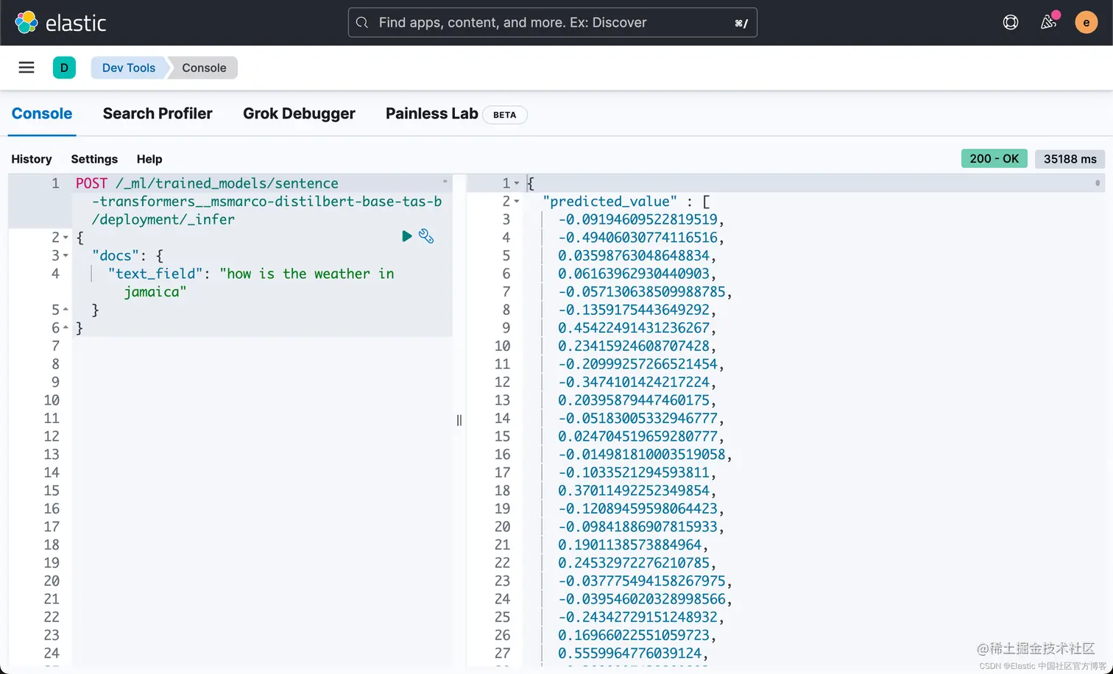This screenshot has height=674, width=1113.
Task: Click the Dev Tools breadcrumb
Action: coord(129,68)
